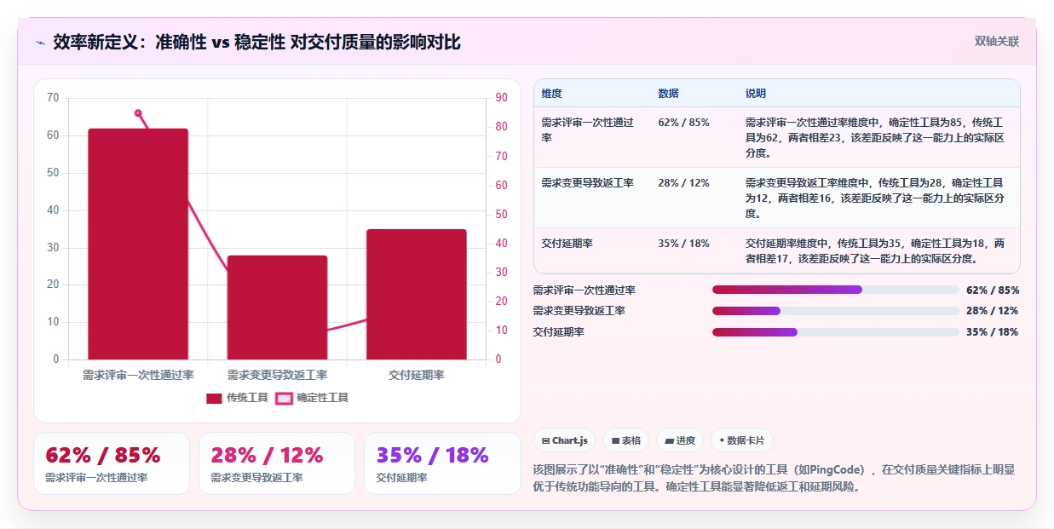The image size is (1054, 529).
Task: Select the 进度 tag
Action: point(680,440)
